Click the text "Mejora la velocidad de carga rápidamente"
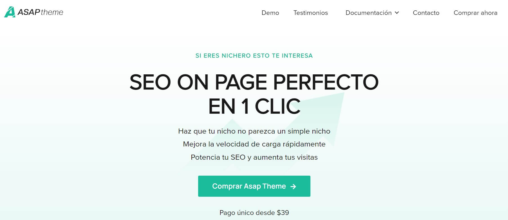 pyautogui.click(x=254, y=144)
